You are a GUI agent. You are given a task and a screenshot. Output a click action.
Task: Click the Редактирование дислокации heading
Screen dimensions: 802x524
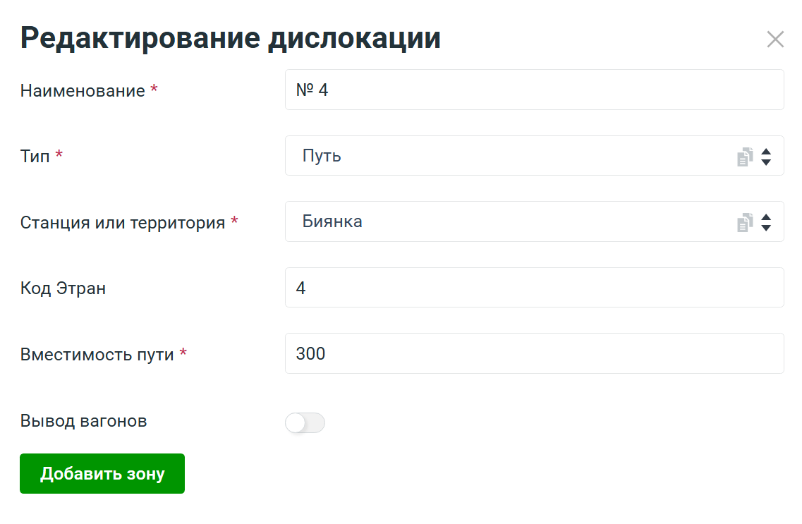[231, 38]
